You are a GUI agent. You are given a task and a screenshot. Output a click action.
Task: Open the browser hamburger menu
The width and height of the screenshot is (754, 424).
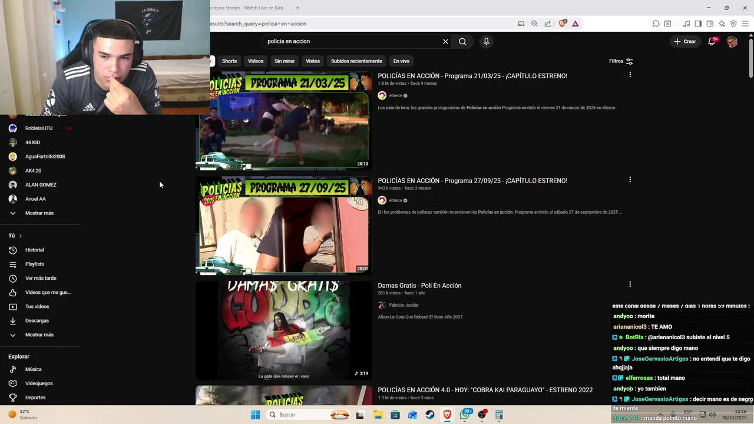tap(745, 24)
